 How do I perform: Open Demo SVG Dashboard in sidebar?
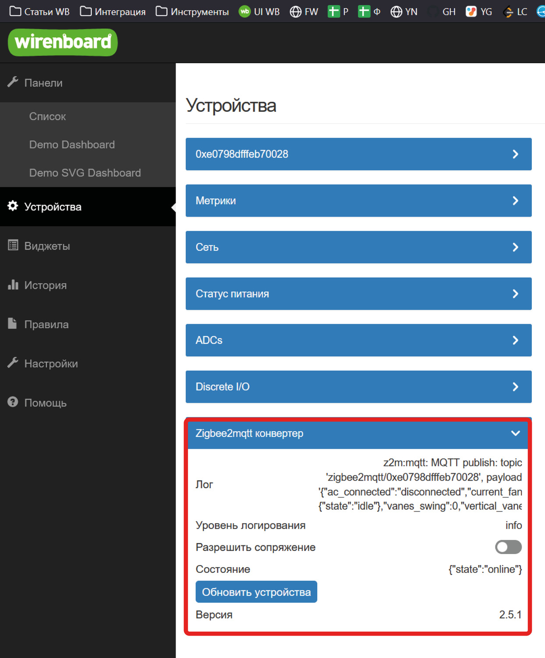(x=85, y=173)
